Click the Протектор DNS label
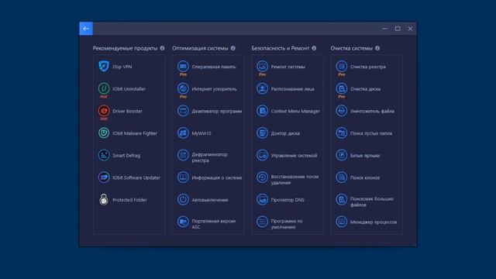The width and height of the screenshot is (496, 279). pyautogui.click(x=288, y=200)
